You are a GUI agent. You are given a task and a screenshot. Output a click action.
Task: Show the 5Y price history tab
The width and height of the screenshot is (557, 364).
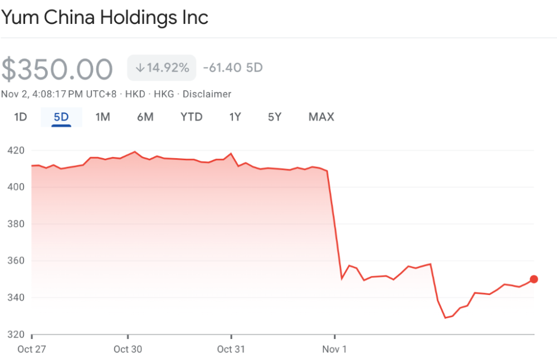pyautogui.click(x=275, y=117)
